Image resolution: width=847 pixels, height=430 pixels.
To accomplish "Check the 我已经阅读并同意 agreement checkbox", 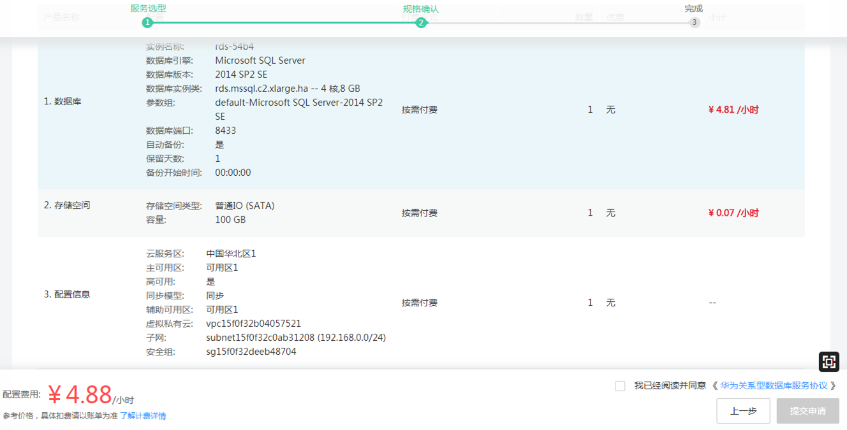I will (x=618, y=385).
